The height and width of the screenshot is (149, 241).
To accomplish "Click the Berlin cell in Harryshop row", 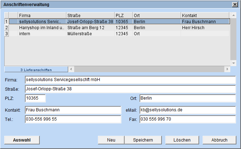I will click(x=157, y=27).
